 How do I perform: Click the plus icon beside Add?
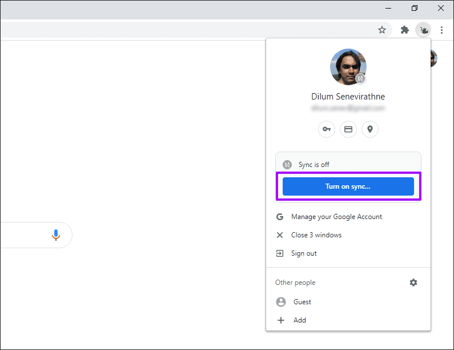pyautogui.click(x=281, y=320)
